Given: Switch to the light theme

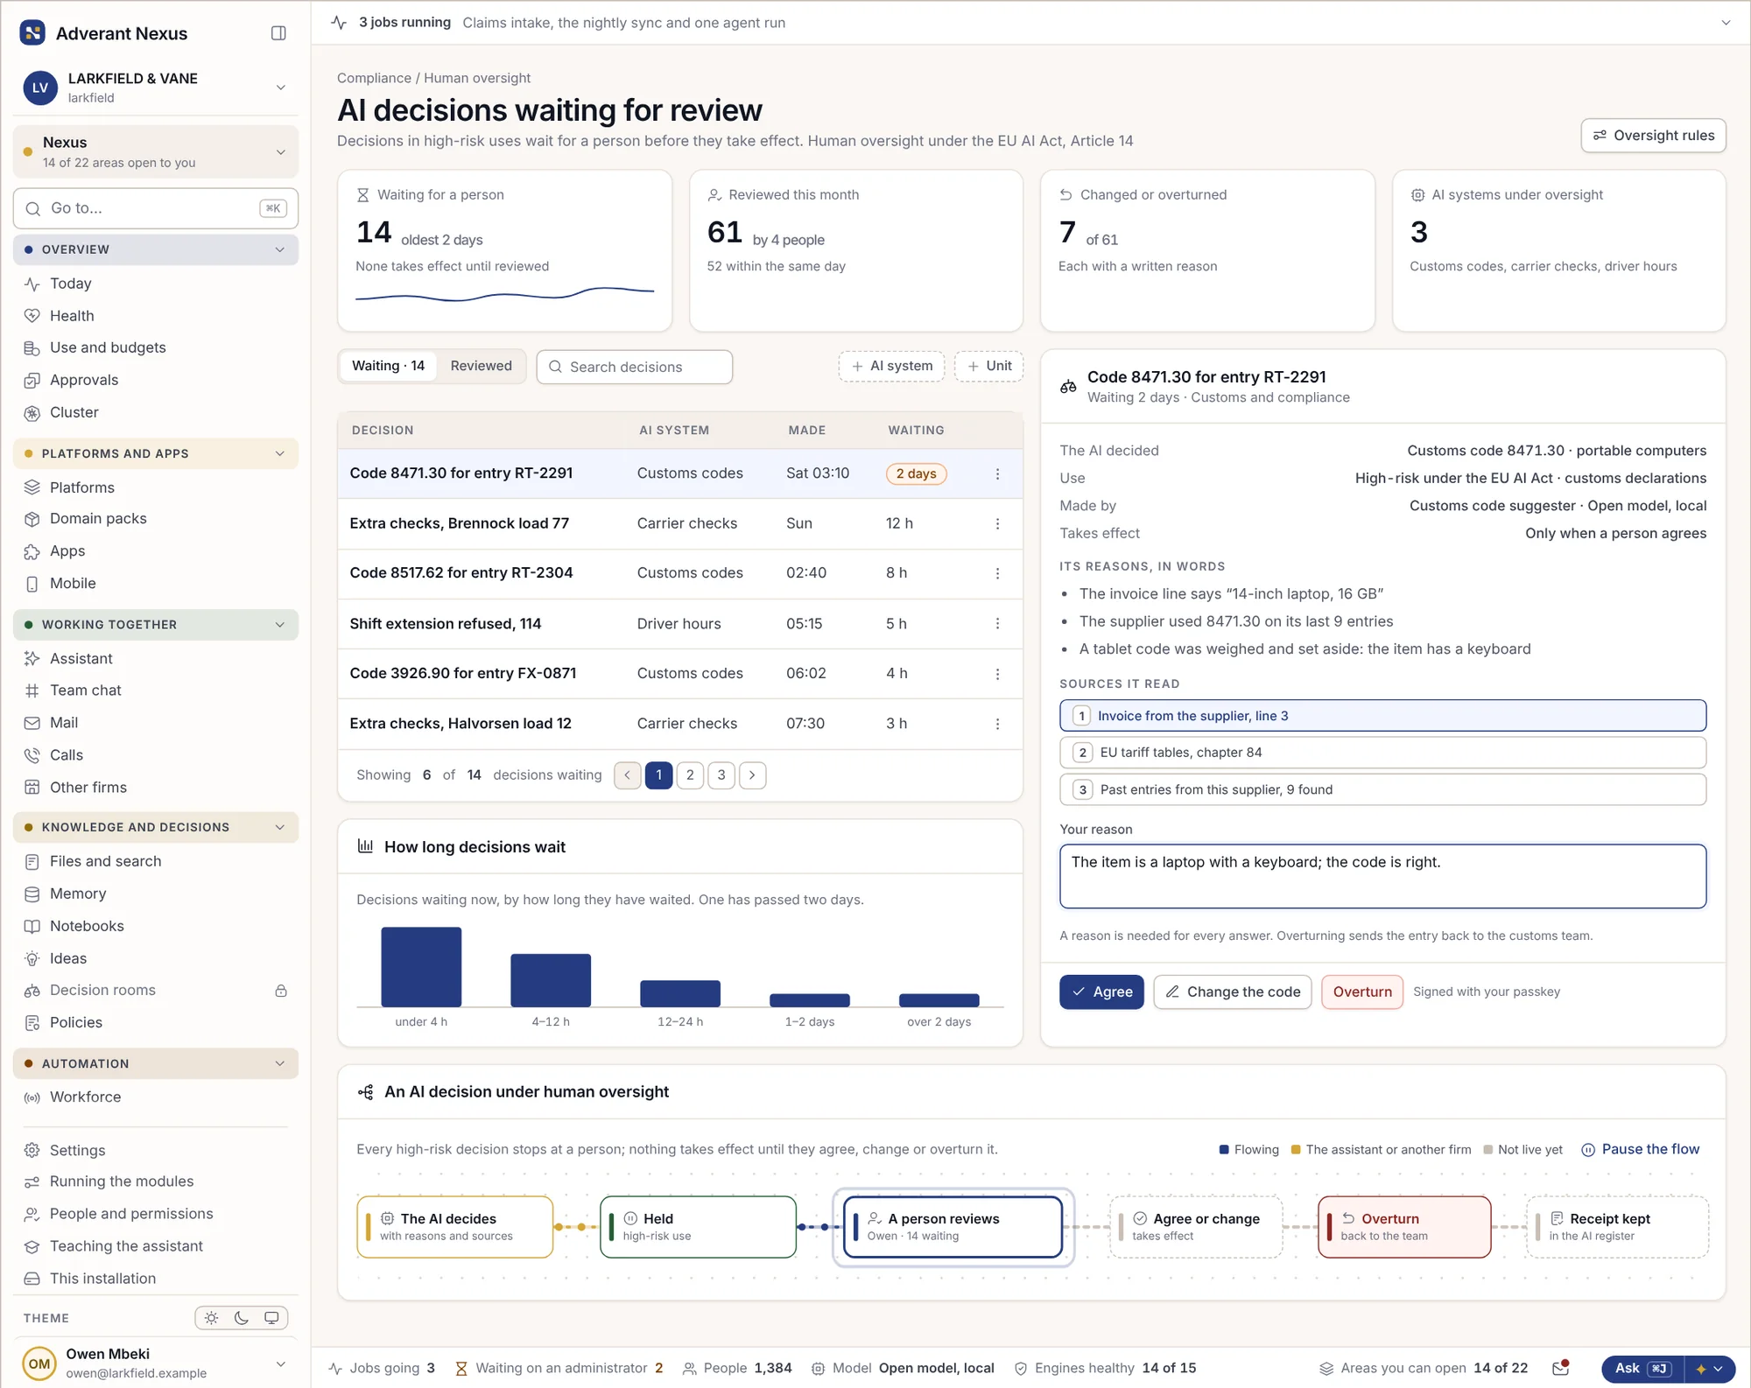Looking at the screenshot, I should click(x=211, y=1318).
